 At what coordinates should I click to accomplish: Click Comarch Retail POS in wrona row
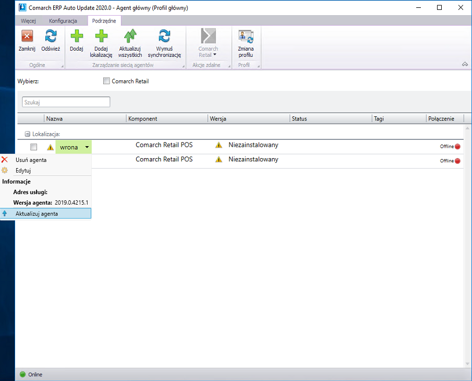click(x=164, y=145)
